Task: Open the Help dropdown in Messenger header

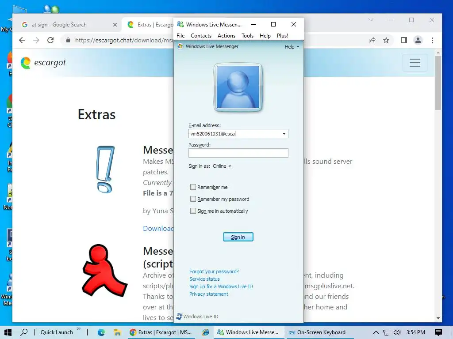Action: (292, 47)
